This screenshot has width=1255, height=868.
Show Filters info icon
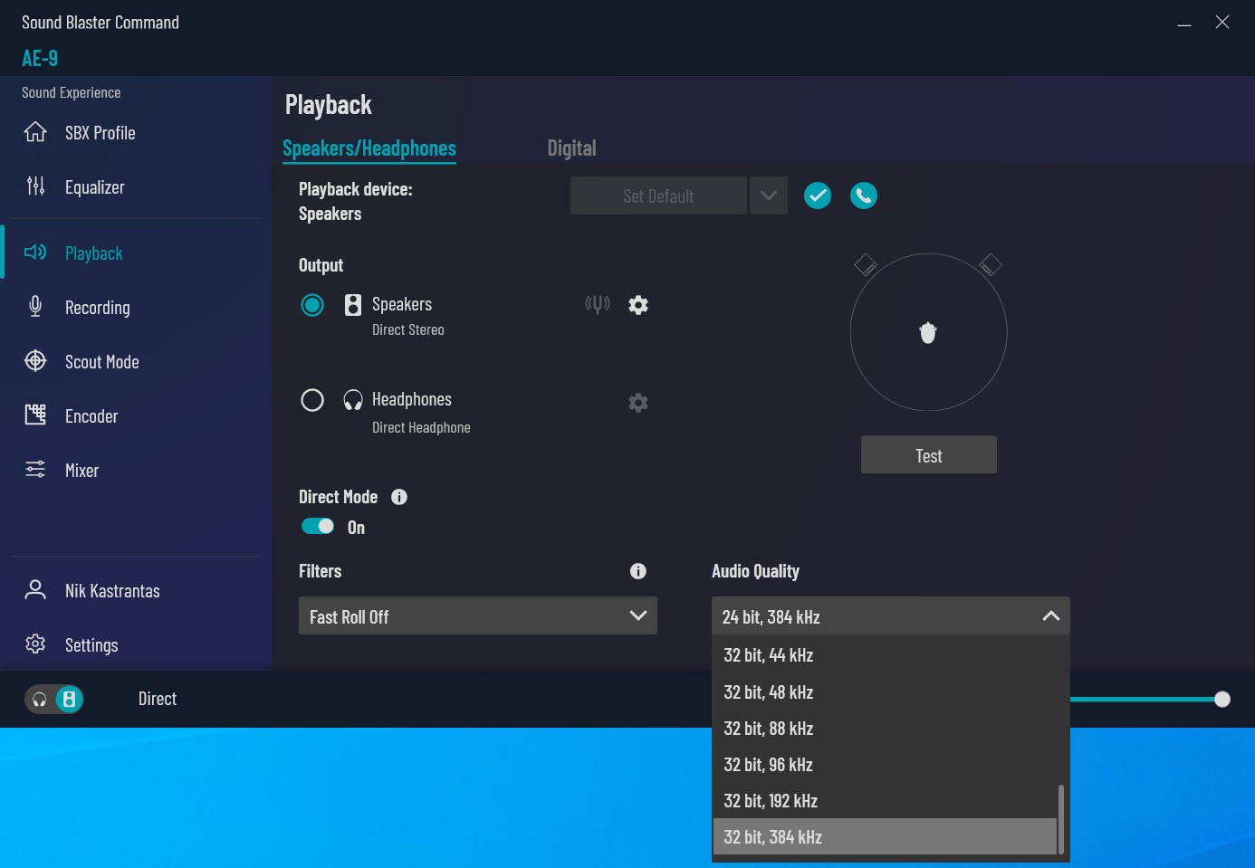[638, 571]
